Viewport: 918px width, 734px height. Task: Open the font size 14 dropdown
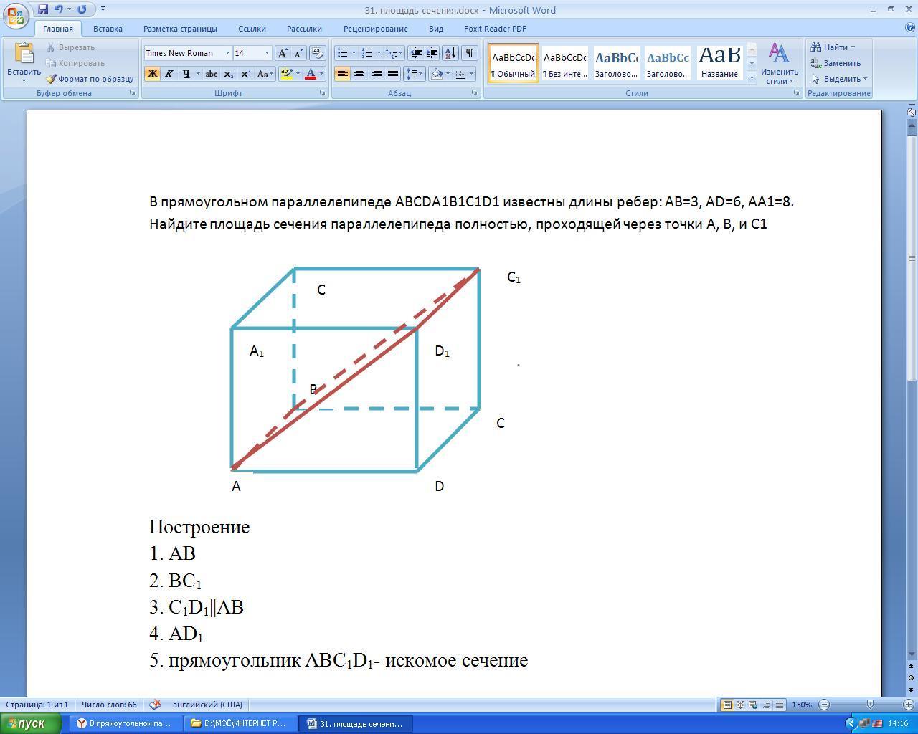[267, 53]
